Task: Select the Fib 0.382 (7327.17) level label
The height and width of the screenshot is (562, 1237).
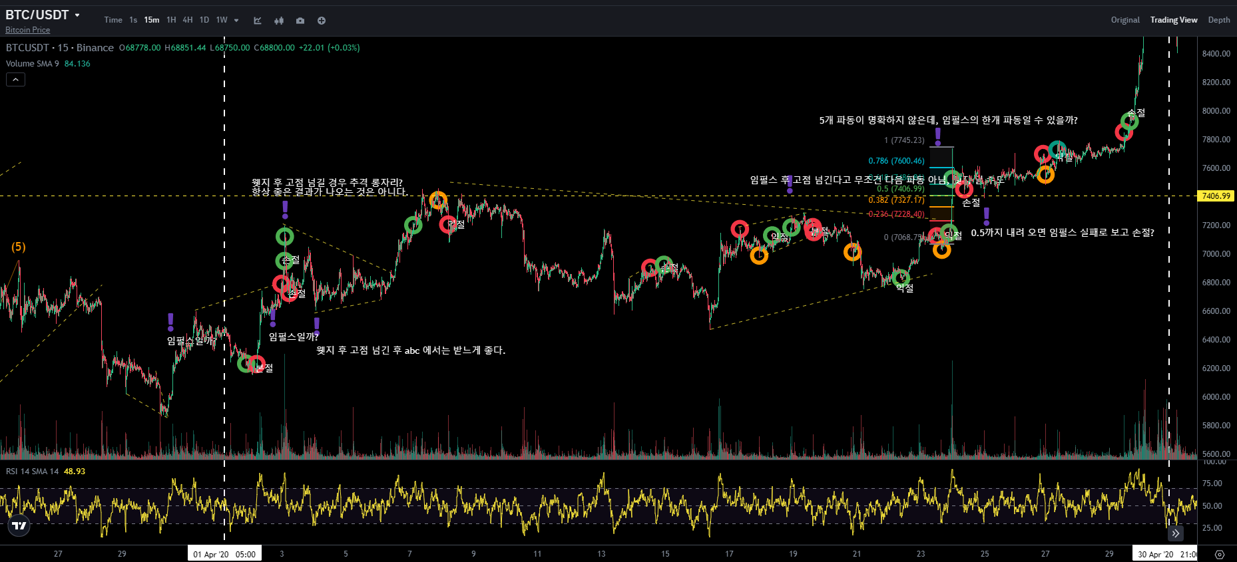Action: (896, 200)
